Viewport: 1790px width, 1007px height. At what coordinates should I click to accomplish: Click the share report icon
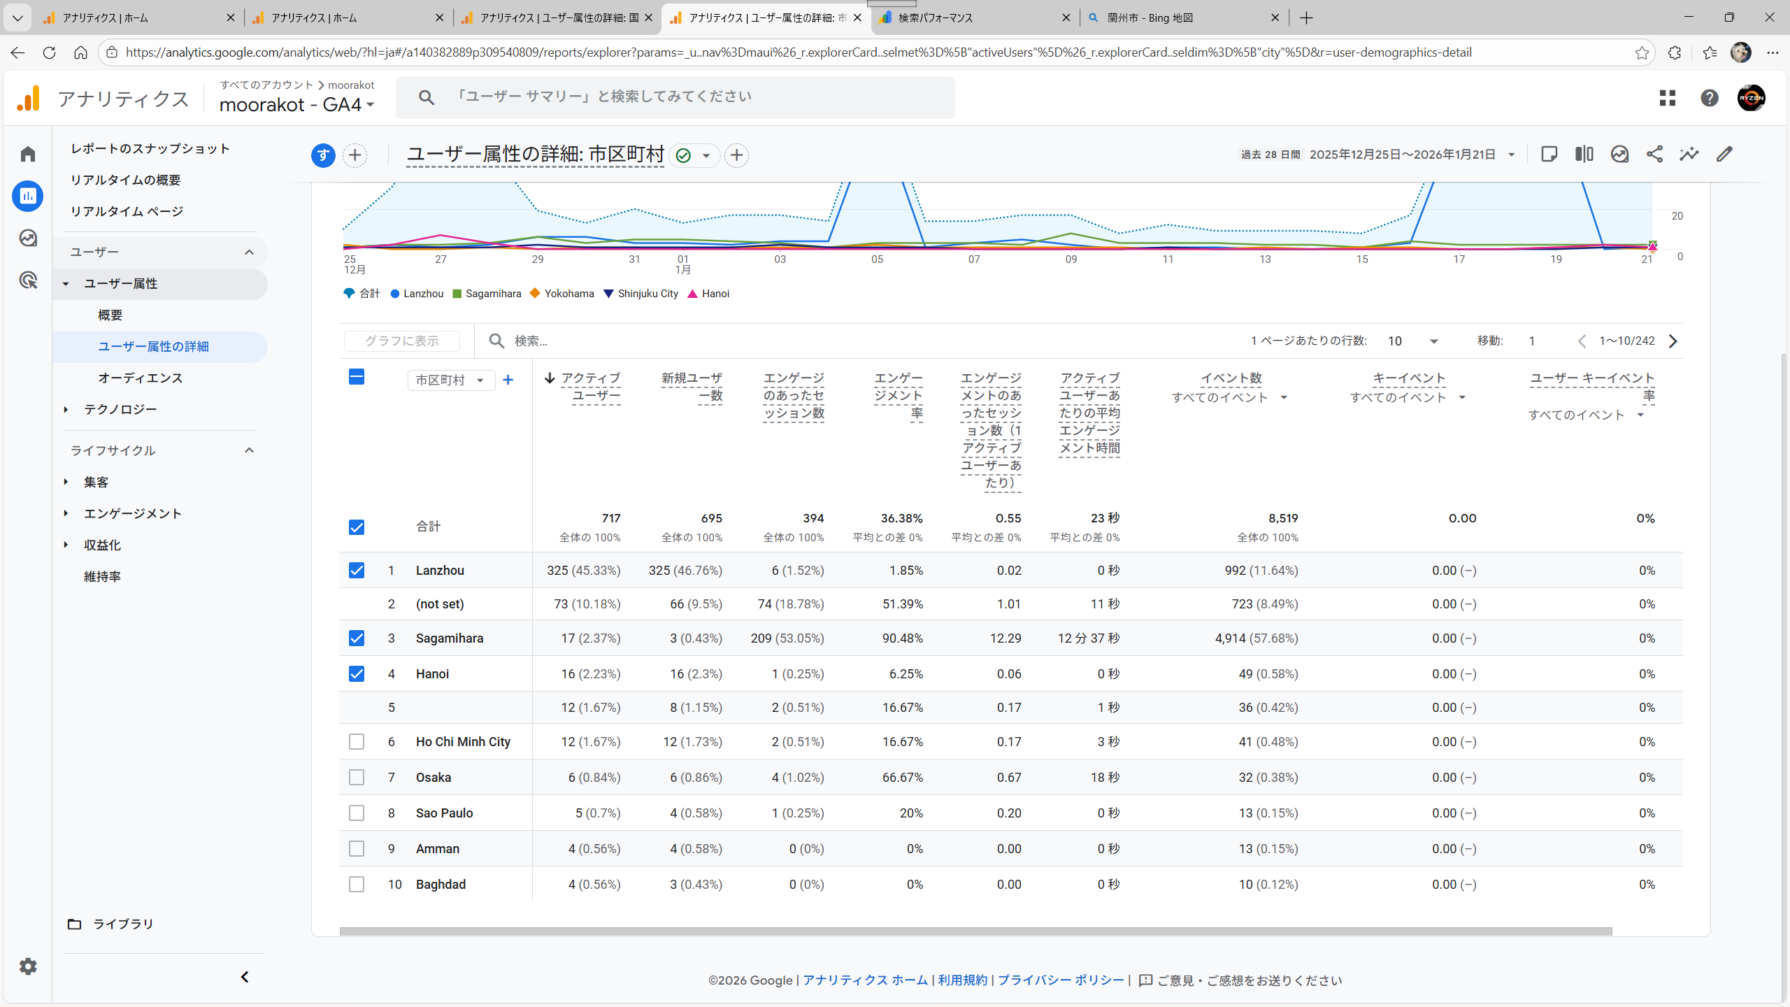[x=1654, y=155]
